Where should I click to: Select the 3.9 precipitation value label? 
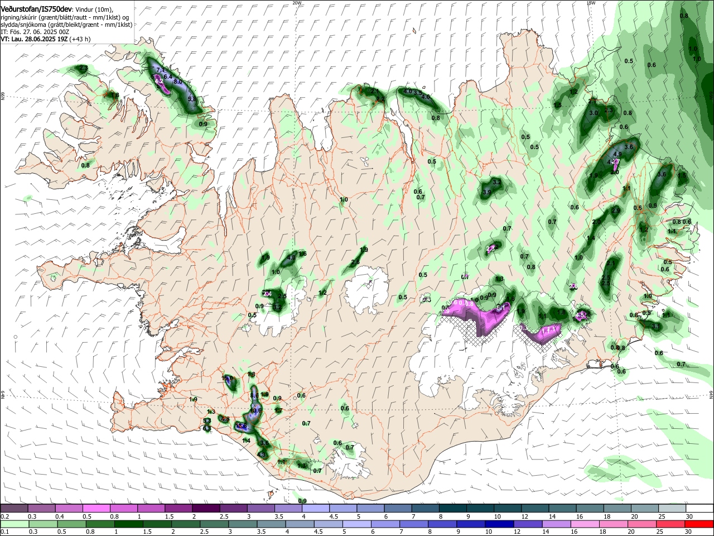coord(486,193)
